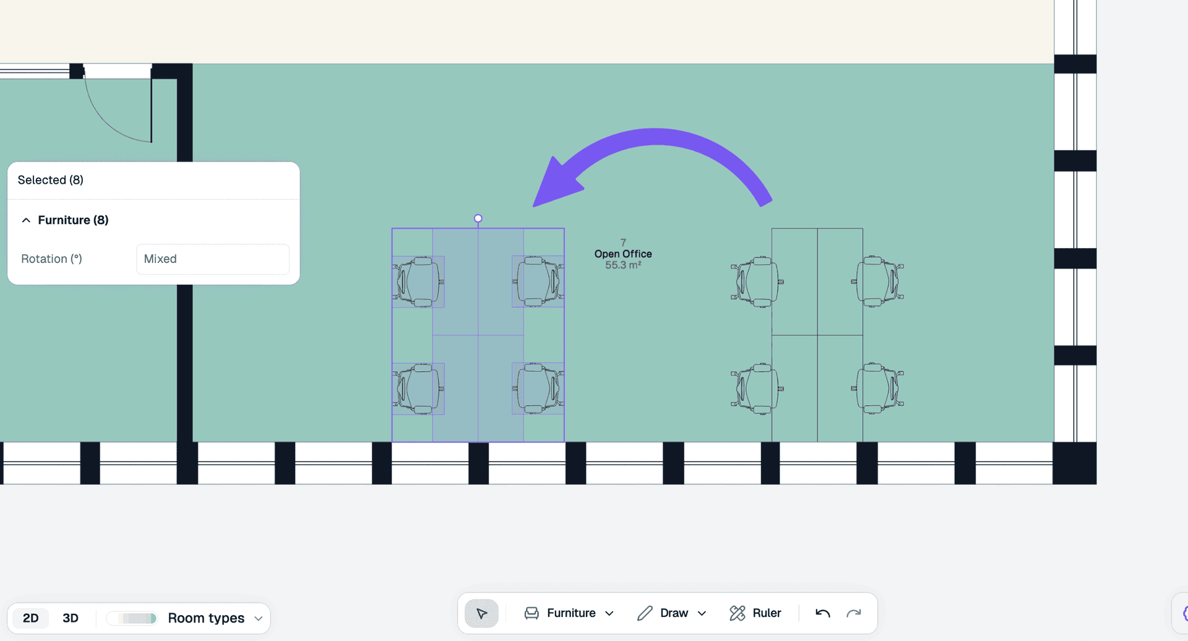Switch to 3D view

71,618
